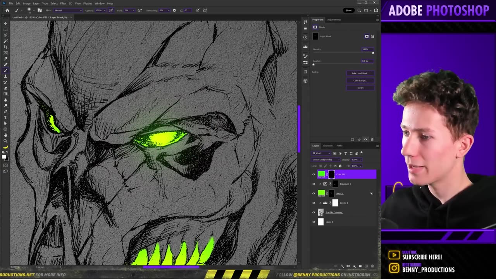Screen dimensions: 496x279
Task: Load selection from mask icon in Properties
Action: (352, 139)
